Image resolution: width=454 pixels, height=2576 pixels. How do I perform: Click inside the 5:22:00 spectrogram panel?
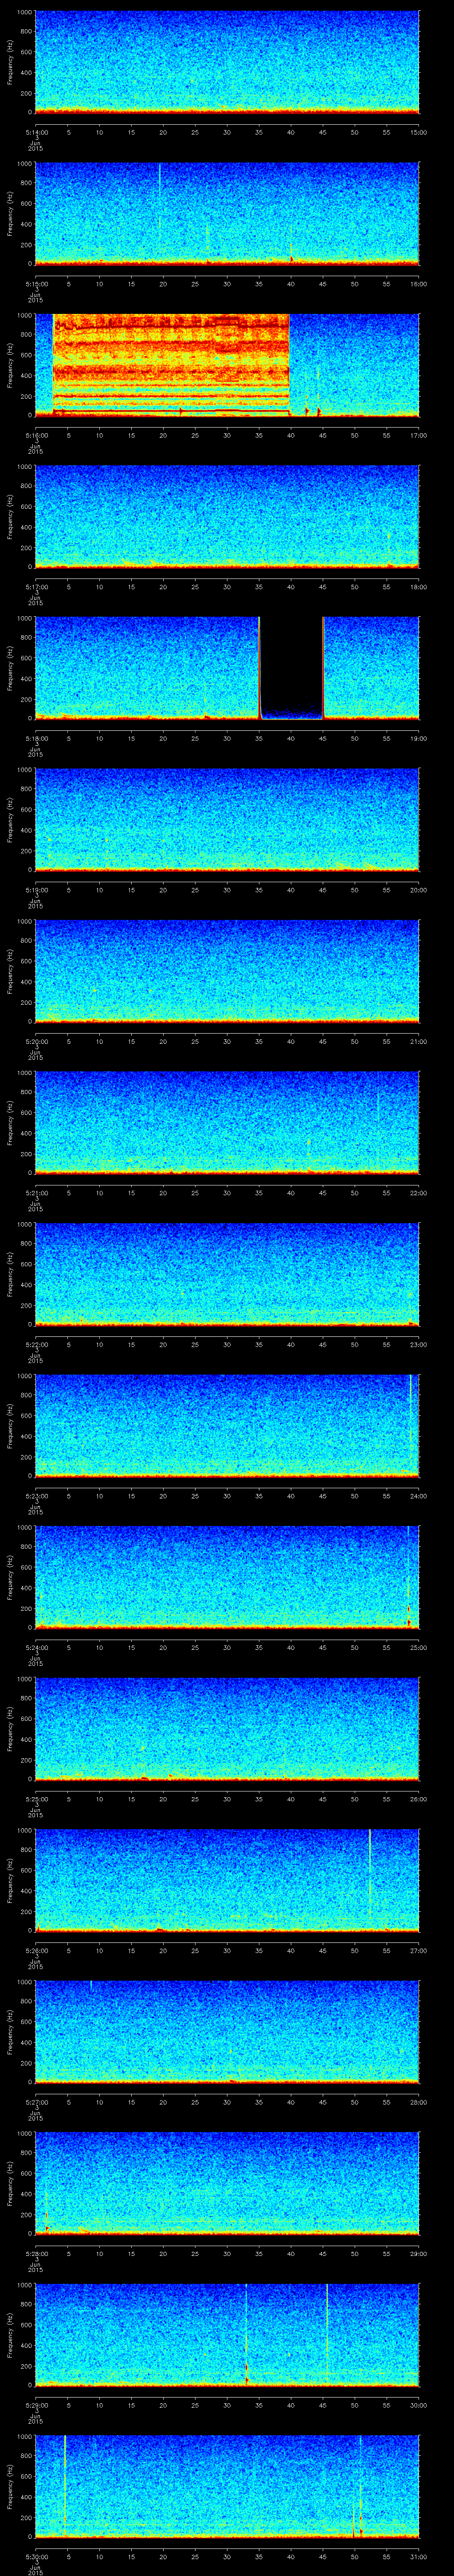coord(227,1274)
